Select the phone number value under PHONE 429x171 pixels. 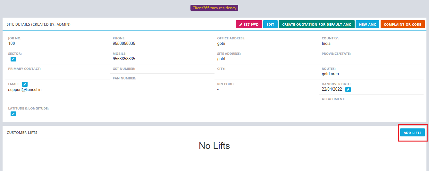tap(124, 44)
